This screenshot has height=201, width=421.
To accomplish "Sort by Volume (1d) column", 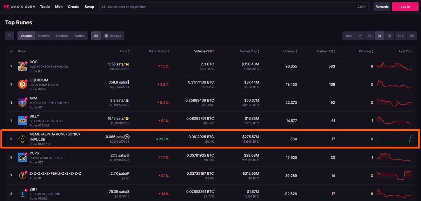I will 204,51.
